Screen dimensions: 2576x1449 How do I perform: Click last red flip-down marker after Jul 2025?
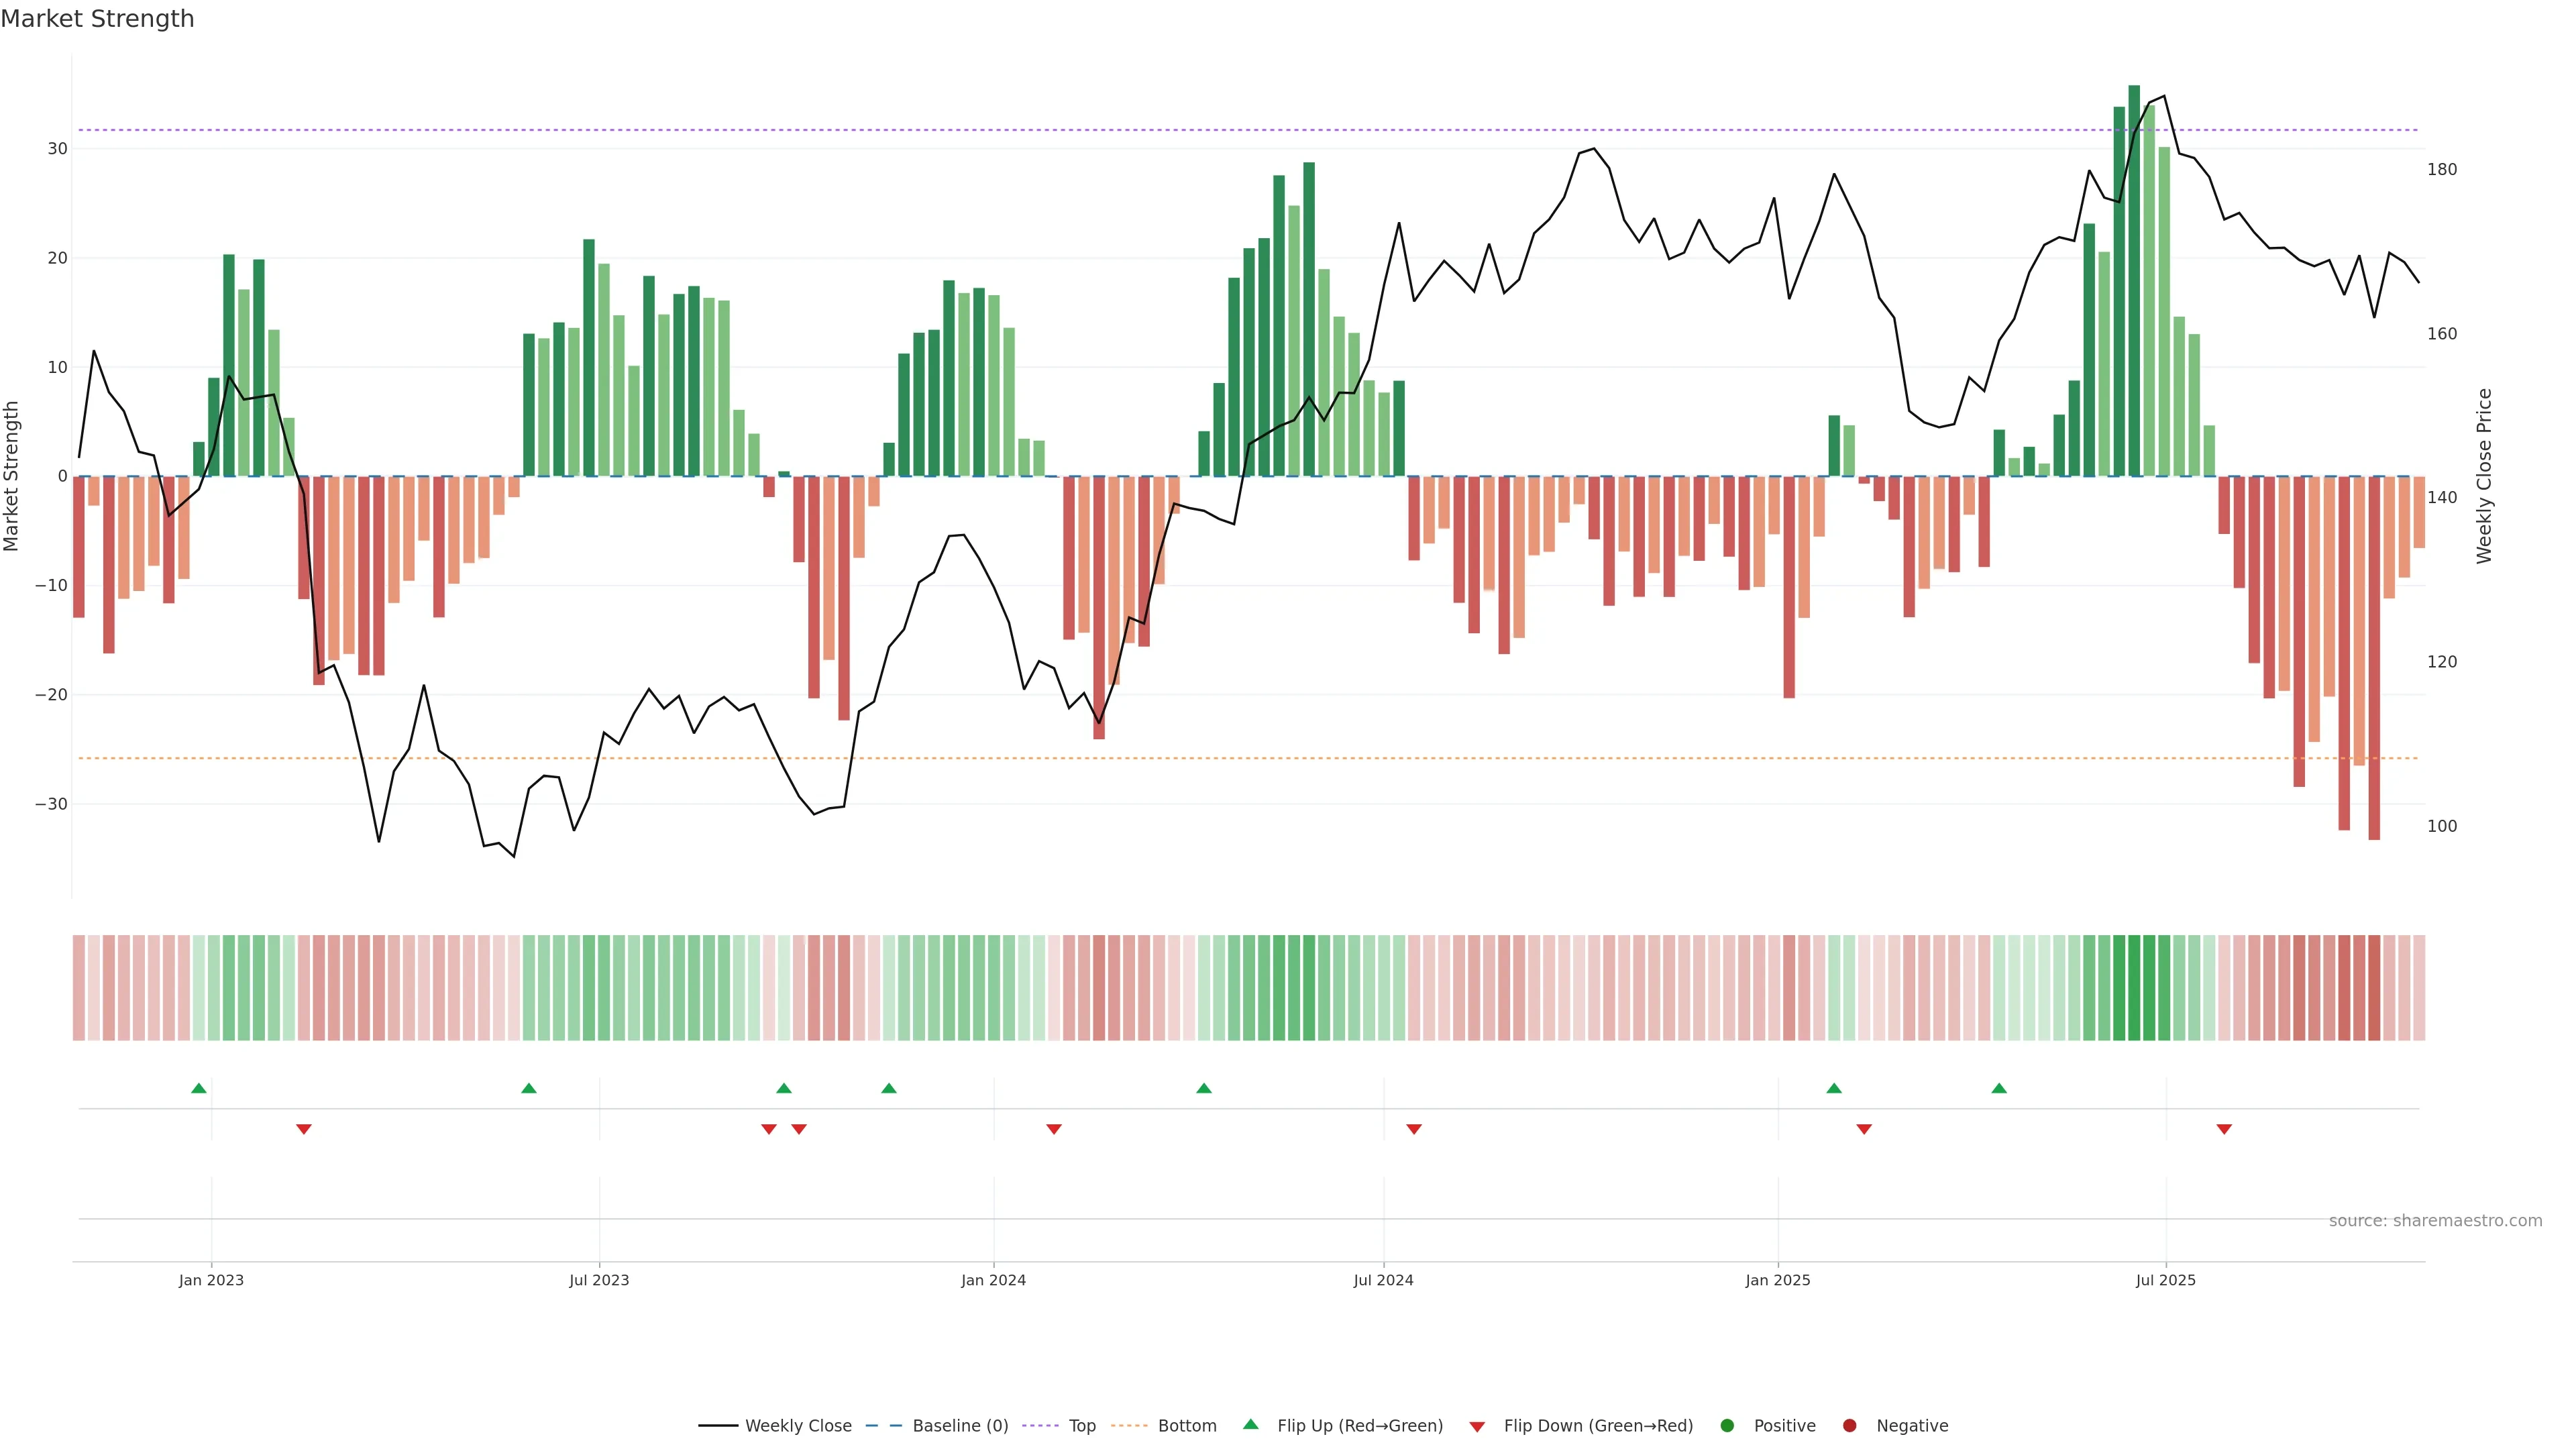click(2224, 1129)
